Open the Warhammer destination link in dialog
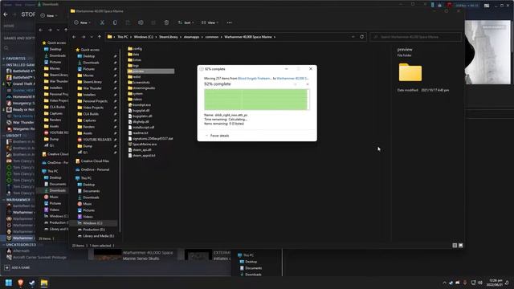Viewport: 514px width, 289px height. pyautogui.click(x=292, y=79)
